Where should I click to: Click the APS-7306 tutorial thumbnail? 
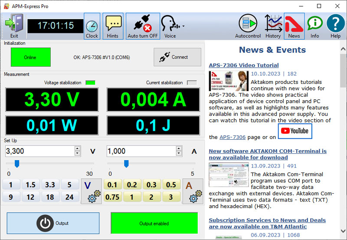229,81
